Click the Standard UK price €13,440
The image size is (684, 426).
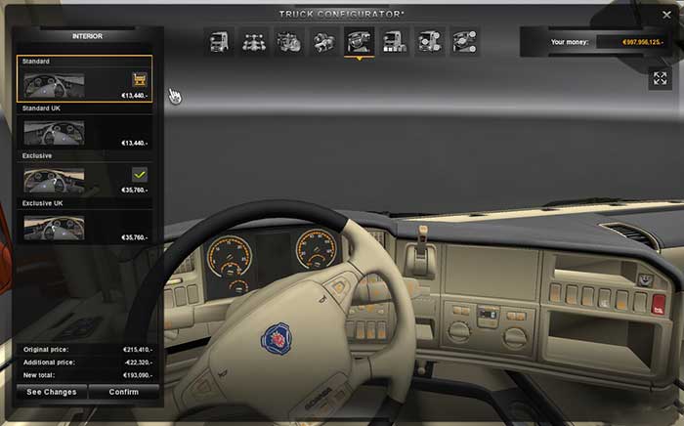point(135,143)
